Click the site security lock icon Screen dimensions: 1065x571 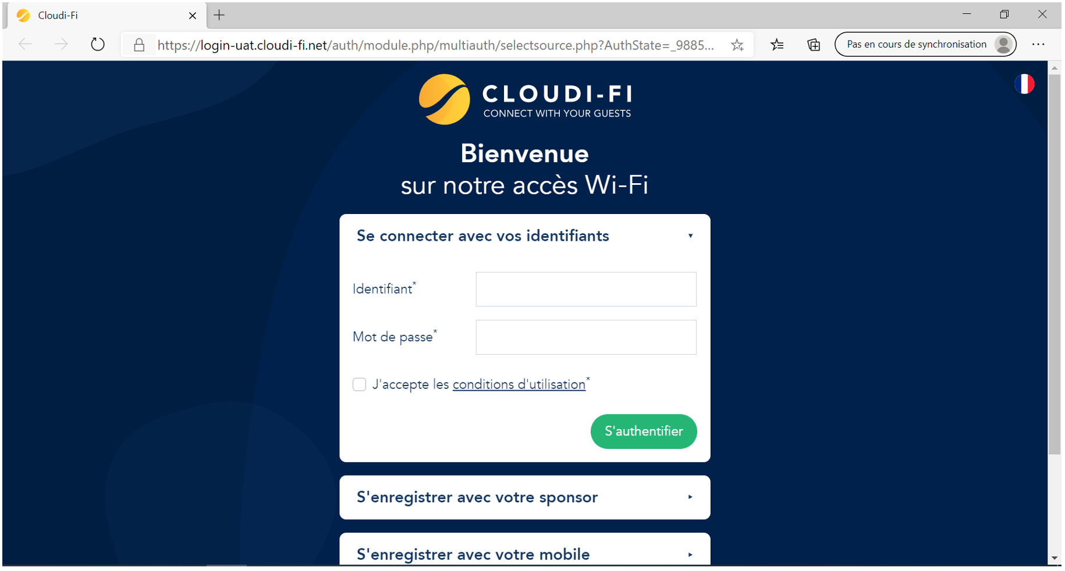[139, 44]
